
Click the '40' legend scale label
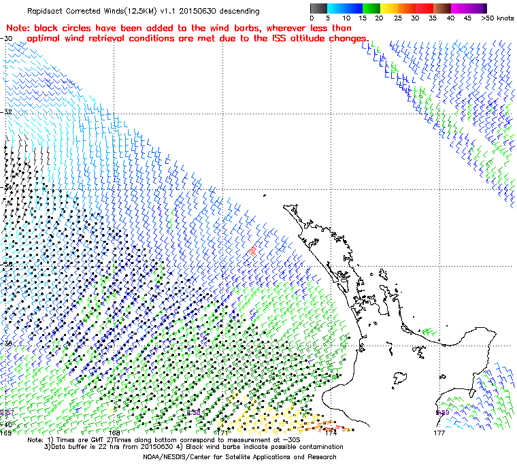450,18
